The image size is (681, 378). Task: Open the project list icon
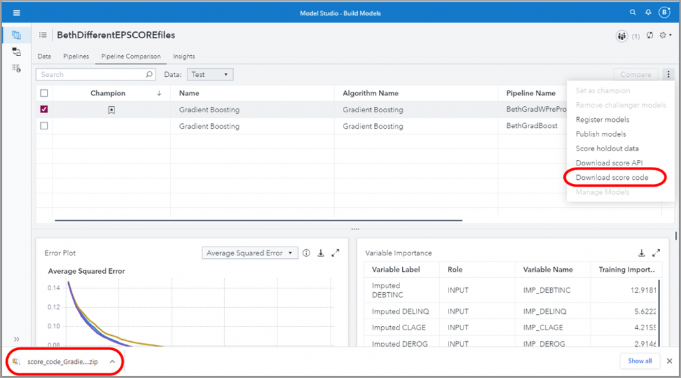coord(42,35)
